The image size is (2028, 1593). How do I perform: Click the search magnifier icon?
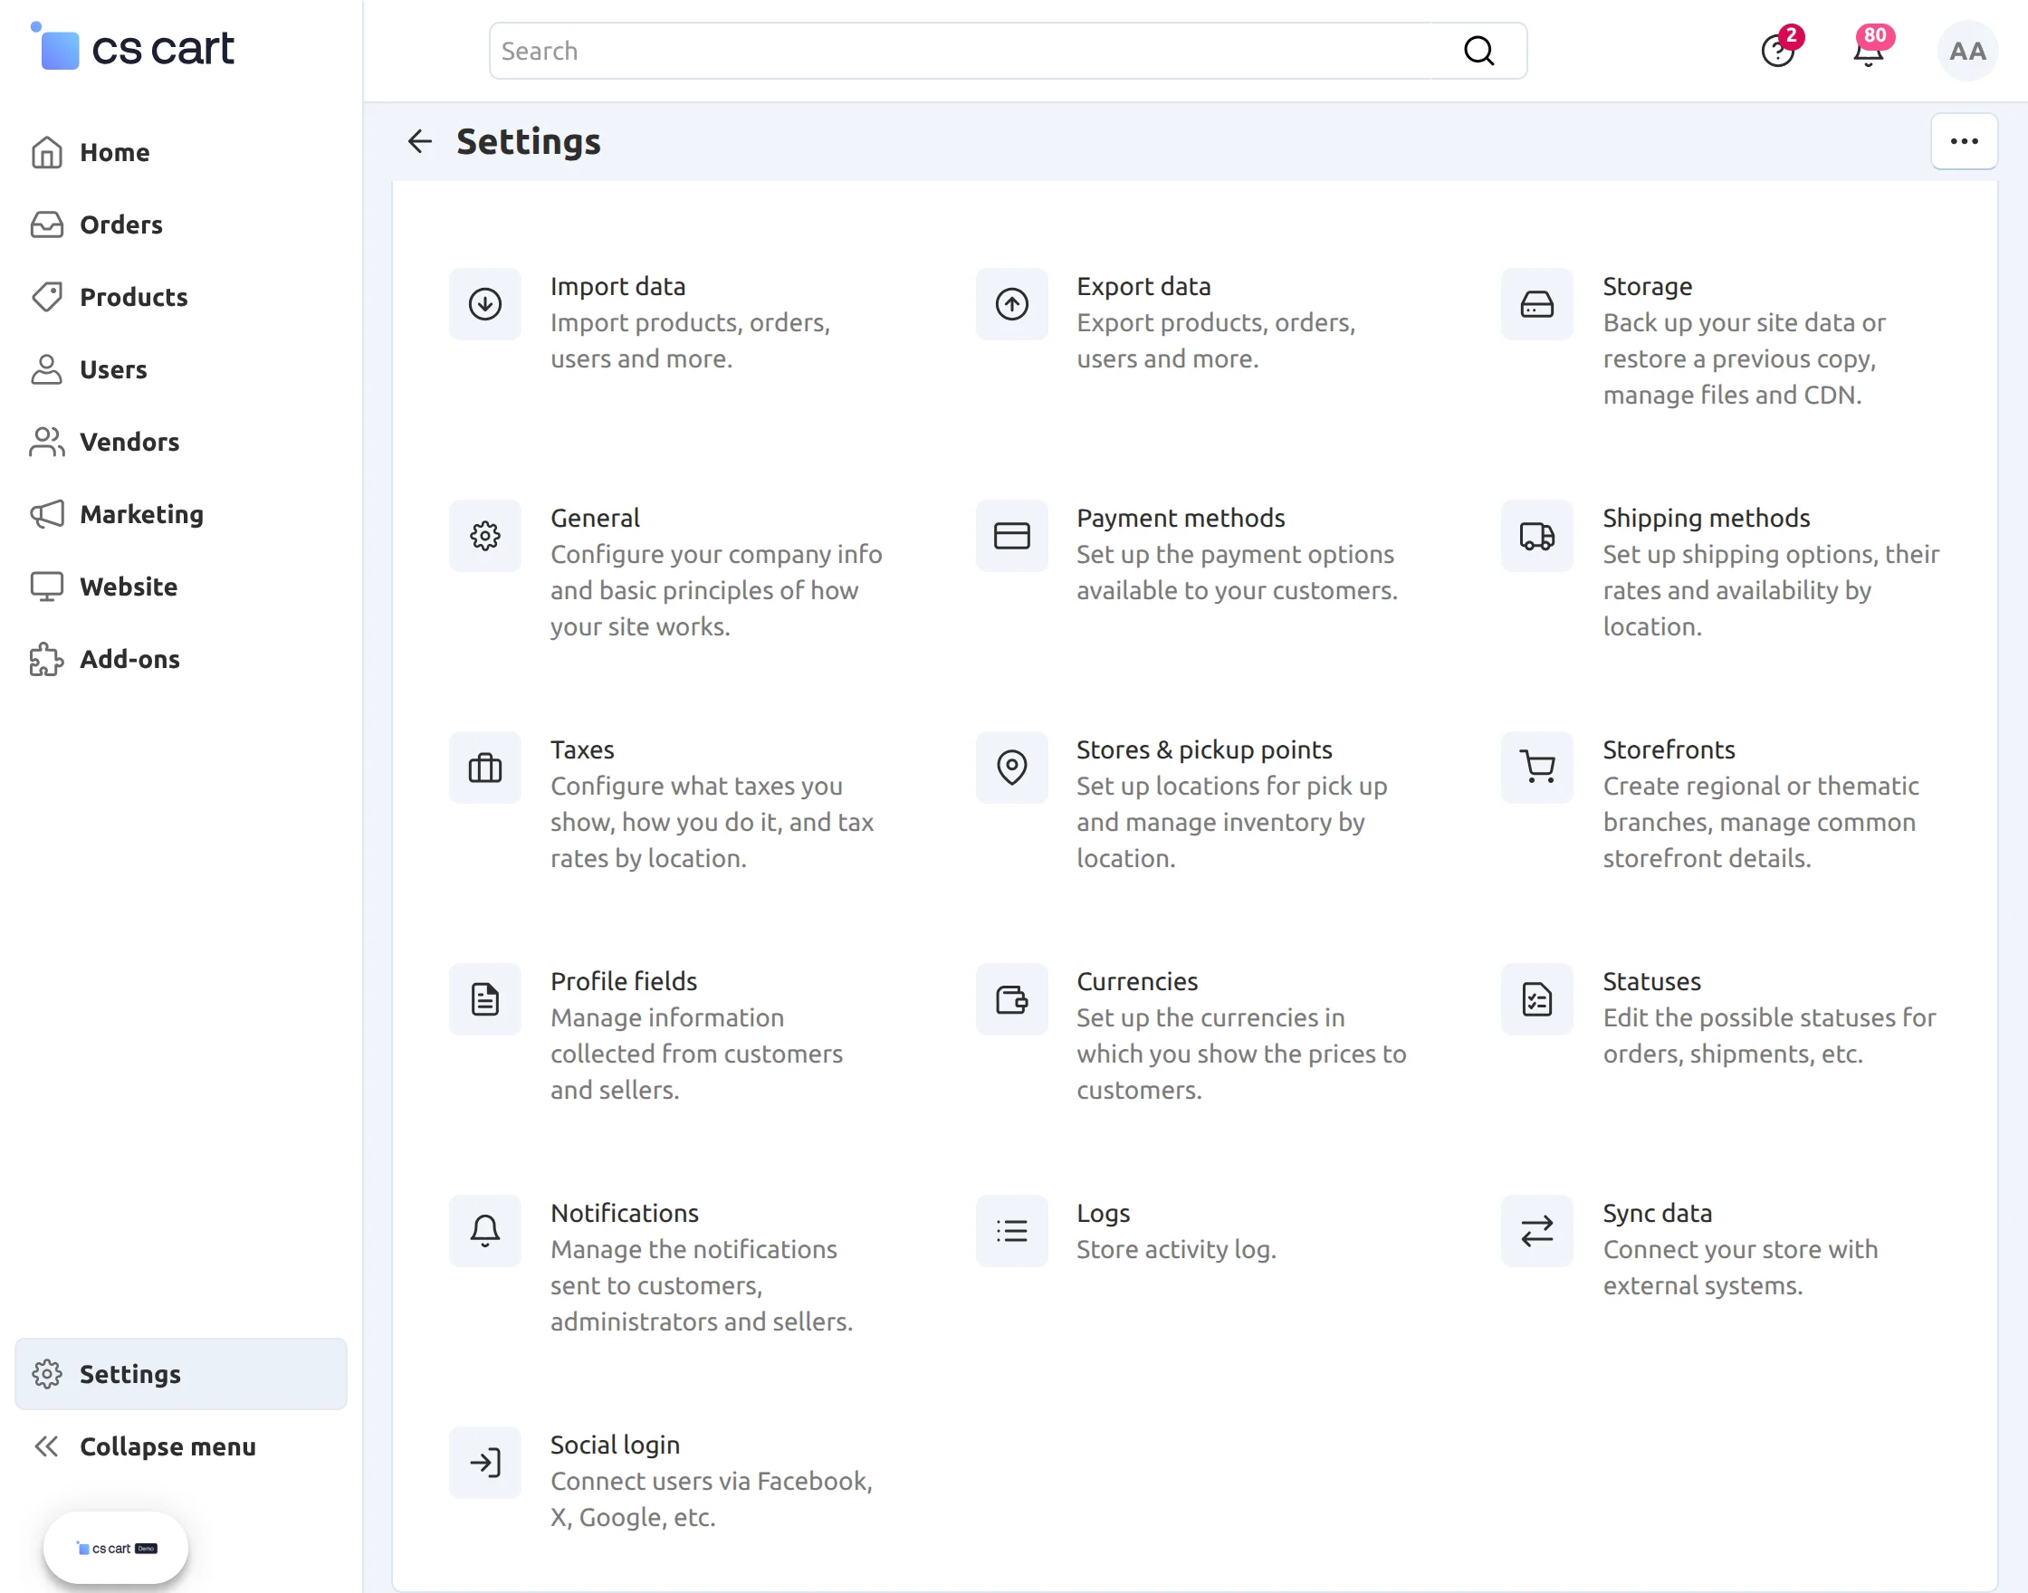(1478, 52)
